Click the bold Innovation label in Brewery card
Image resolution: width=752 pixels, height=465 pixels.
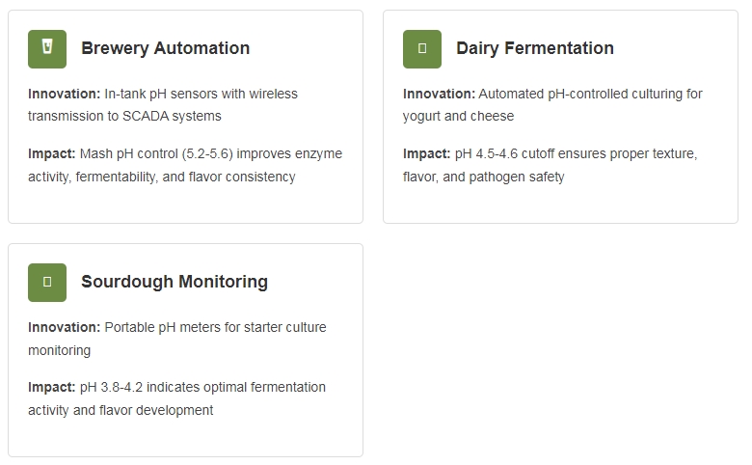tap(64, 95)
